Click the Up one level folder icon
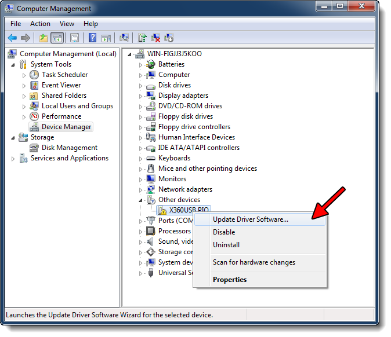Viewport: 391px width, 337px height. pos(44,38)
